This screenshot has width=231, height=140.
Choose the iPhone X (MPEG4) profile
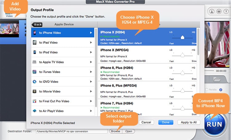pyautogui.click(x=147, y=55)
